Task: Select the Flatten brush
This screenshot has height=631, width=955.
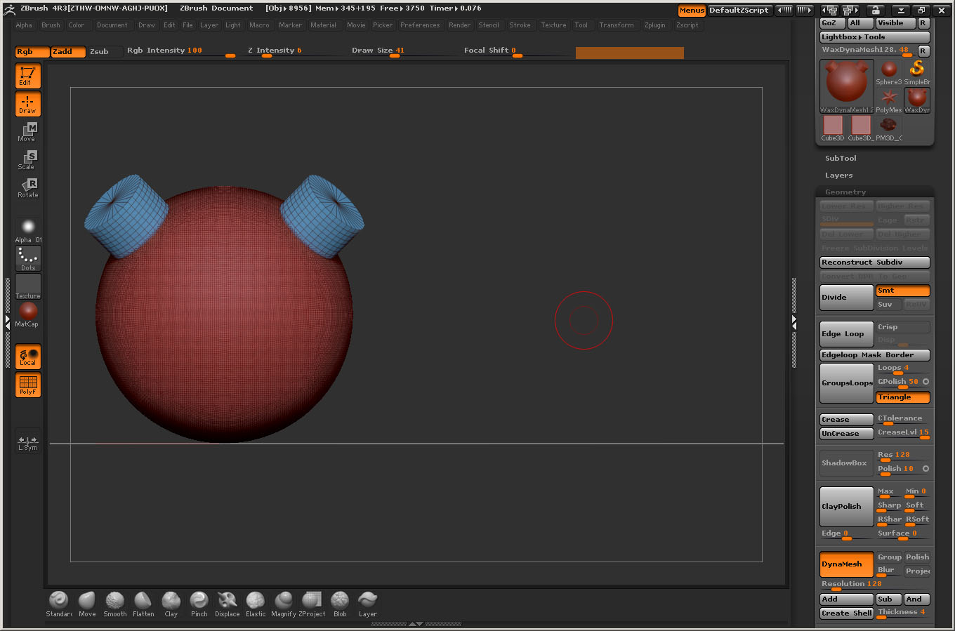Action: coord(143,604)
